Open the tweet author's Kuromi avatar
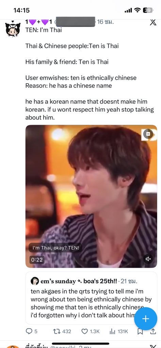Image resolution: width=161 pixels, height=348 pixels. (13, 30)
